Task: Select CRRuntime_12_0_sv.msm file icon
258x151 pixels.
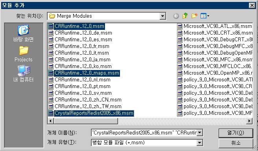Action: [51, 93]
